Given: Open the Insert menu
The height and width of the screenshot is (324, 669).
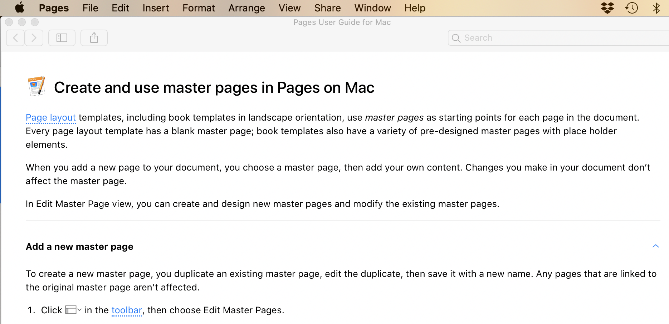Looking at the screenshot, I should tap(156, 8).
